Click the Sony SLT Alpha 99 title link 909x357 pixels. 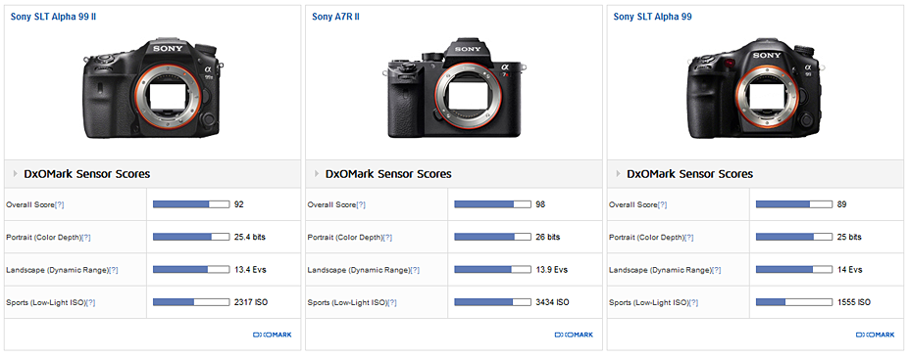652,17
